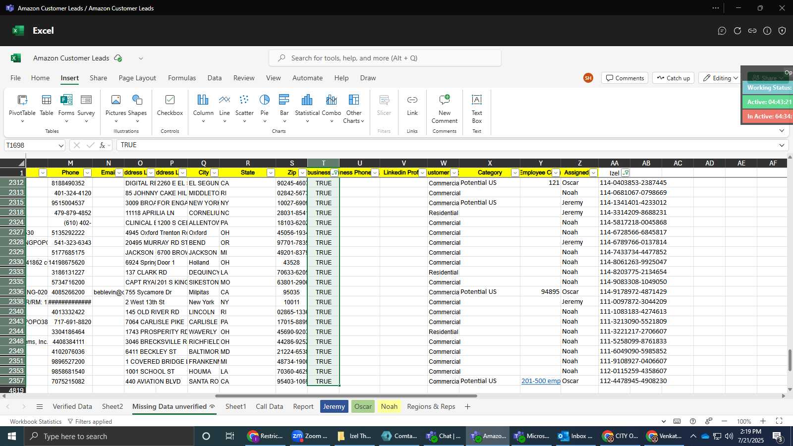Click the refresh icon in Teams header
This screenshot has width=793, height=446.
737,31
